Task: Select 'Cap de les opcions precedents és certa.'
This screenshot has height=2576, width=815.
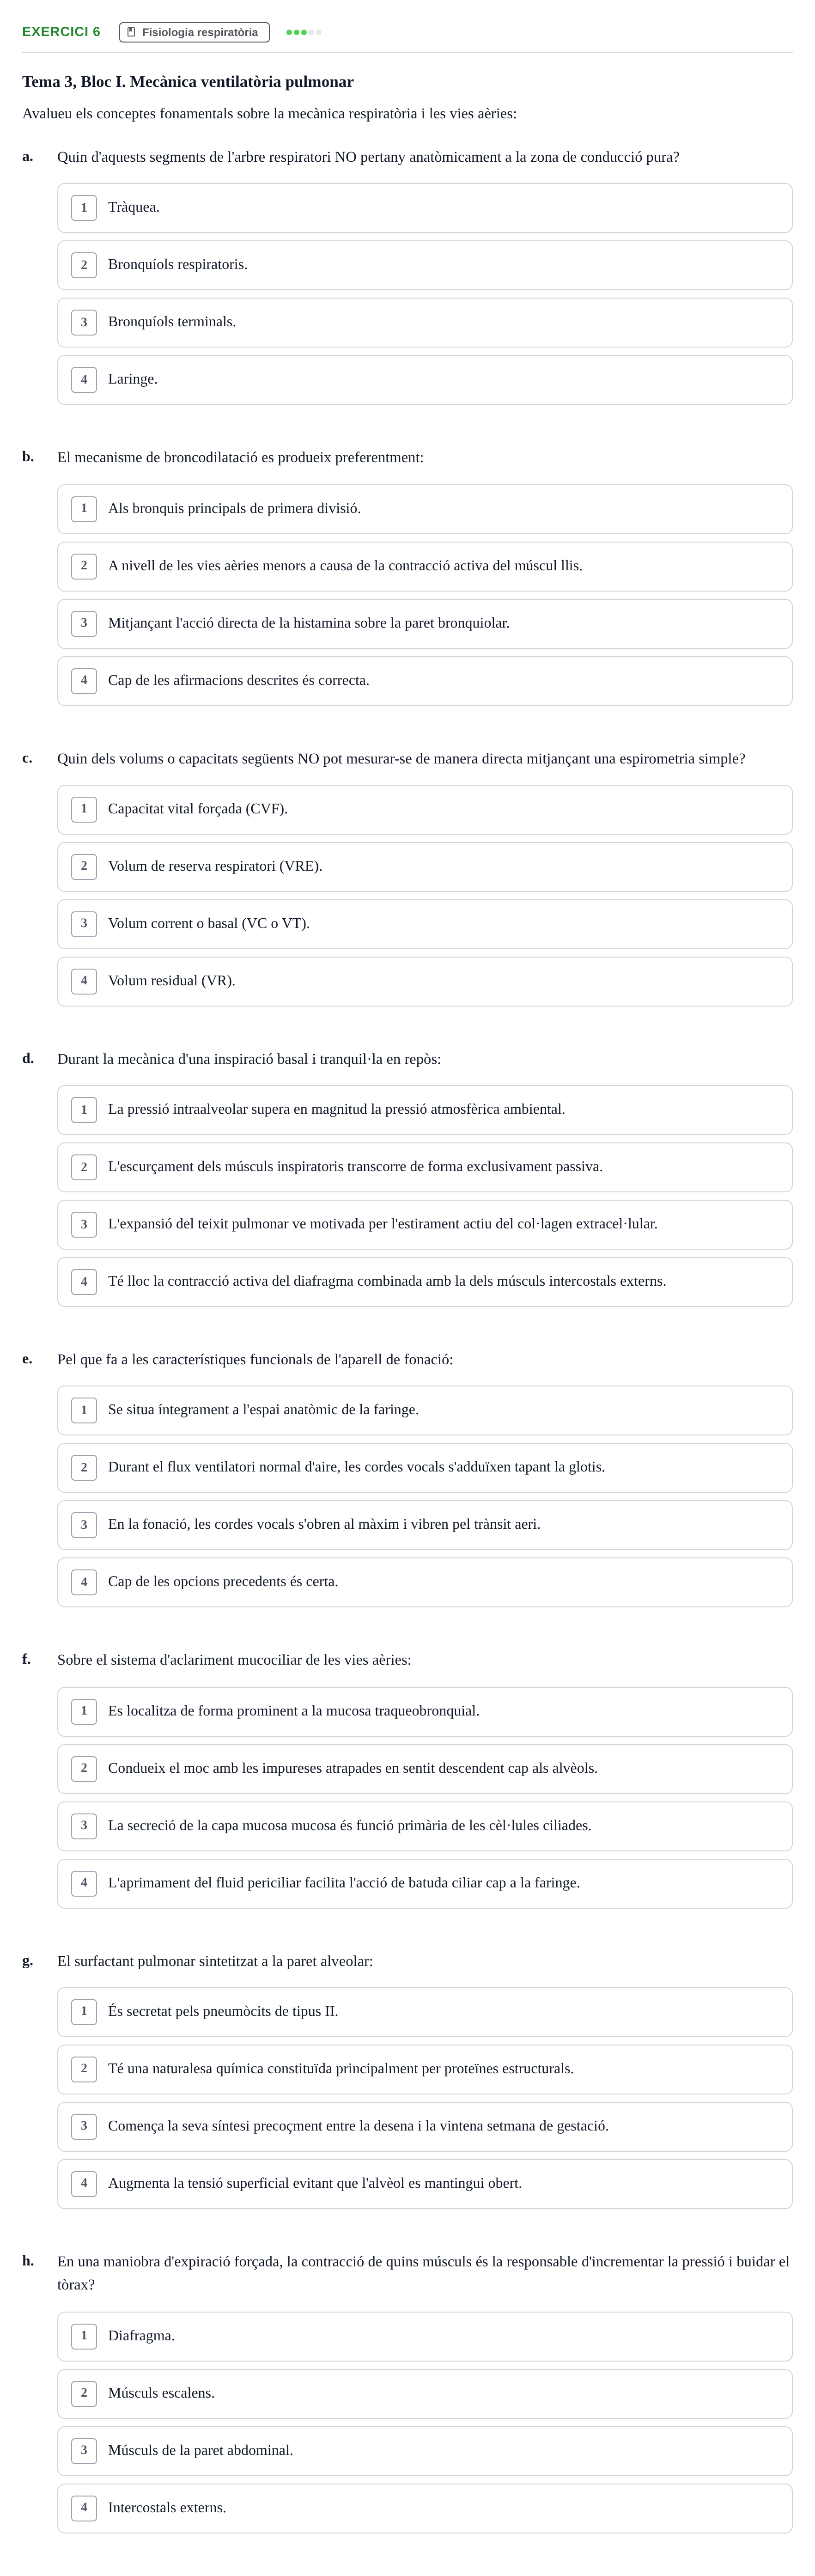Action: click(424, 1582)
